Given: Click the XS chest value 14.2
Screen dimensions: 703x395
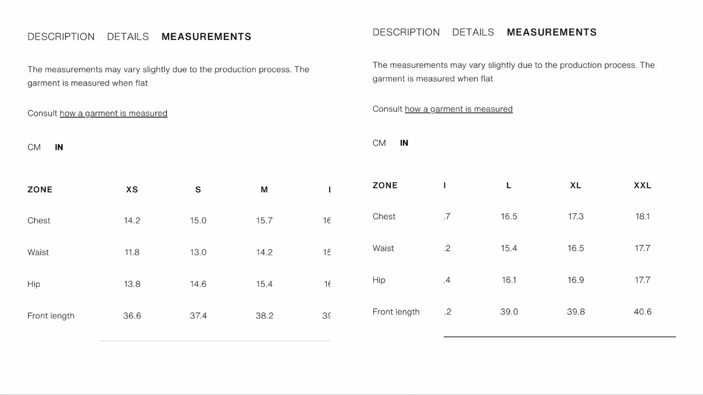Looking at the screenshot, I should tap(132, 220).
